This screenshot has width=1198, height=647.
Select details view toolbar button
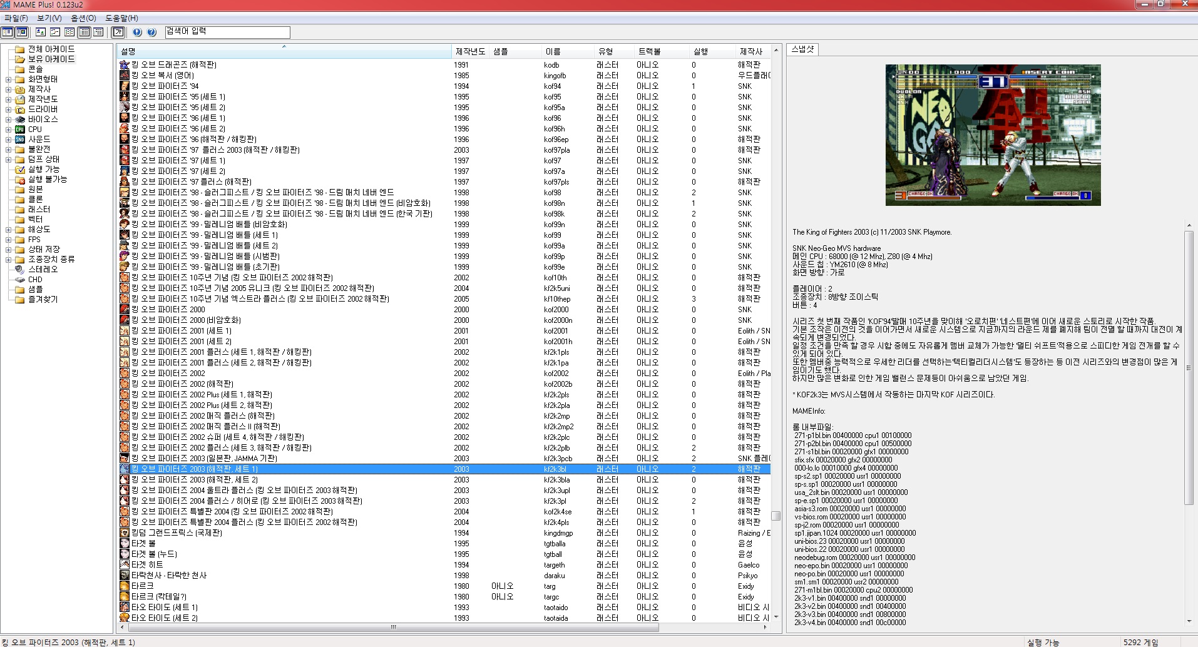(84, 32)
